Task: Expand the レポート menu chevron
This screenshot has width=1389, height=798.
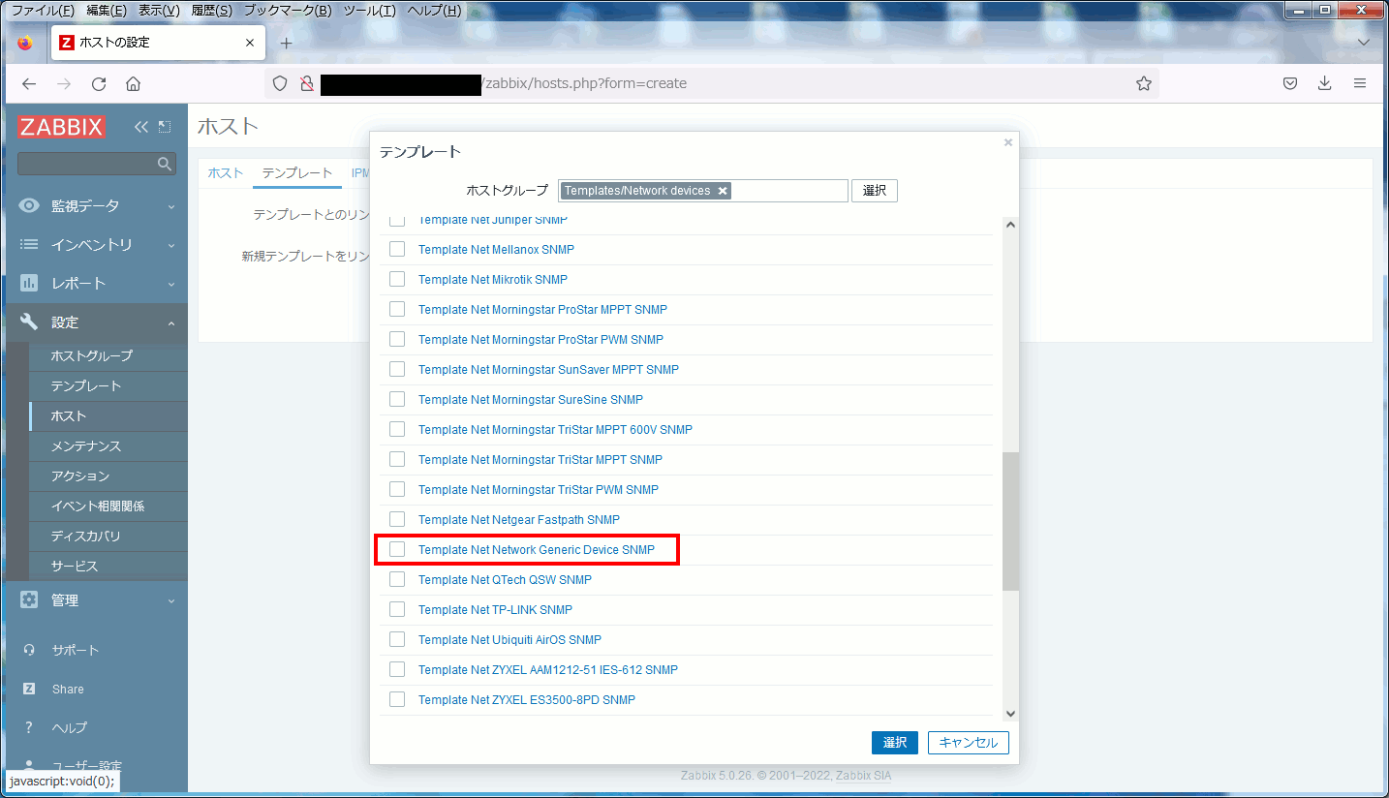Action: pos(170,284)
